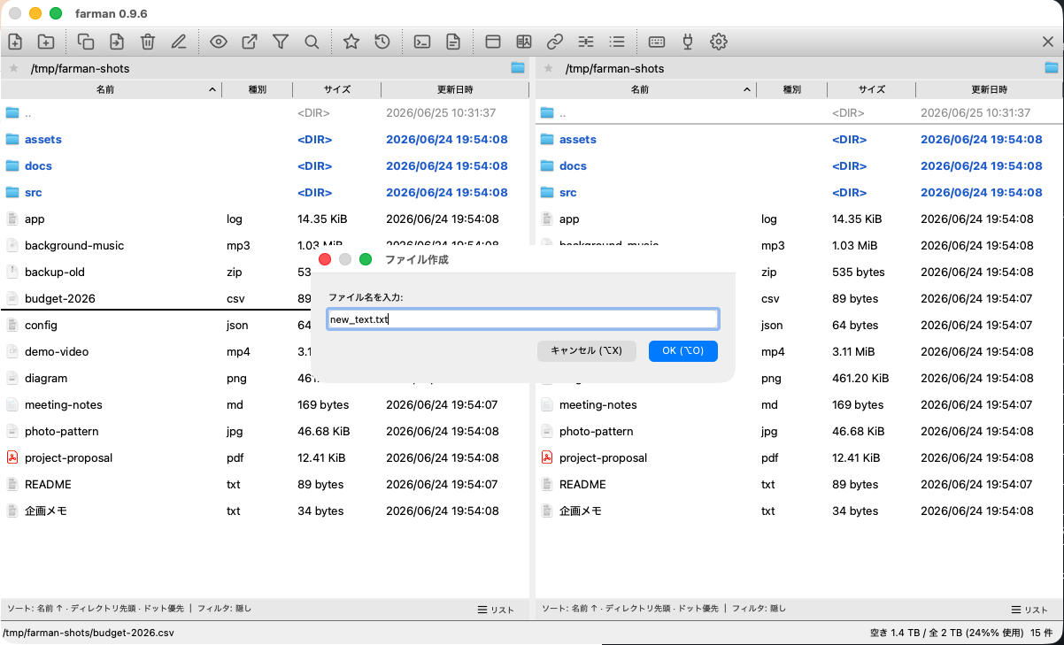Click the magnifier search icon
This screenshot has width=1064, height=645.
coord(312,42)
